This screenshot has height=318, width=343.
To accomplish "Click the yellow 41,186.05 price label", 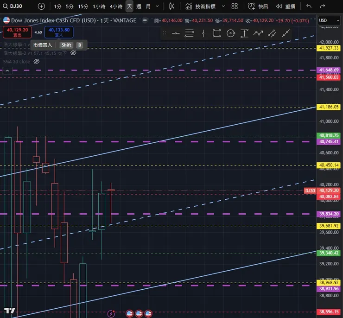I will coord(329,107).
